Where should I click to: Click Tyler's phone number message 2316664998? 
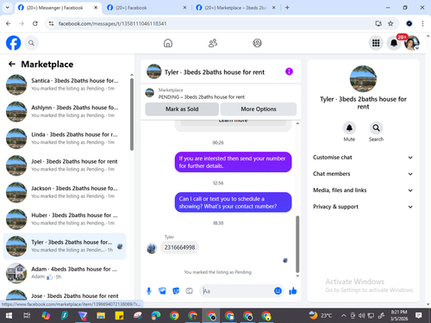click(179, 247)
